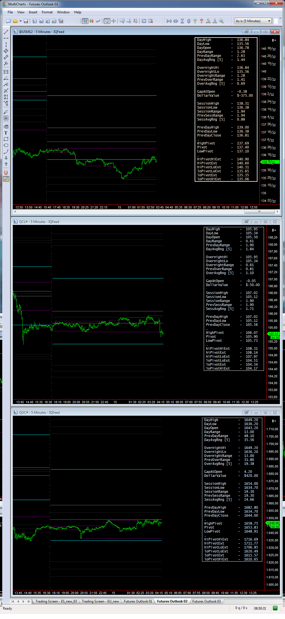Select the Vertical Line drawing tool

pos(6,45)
